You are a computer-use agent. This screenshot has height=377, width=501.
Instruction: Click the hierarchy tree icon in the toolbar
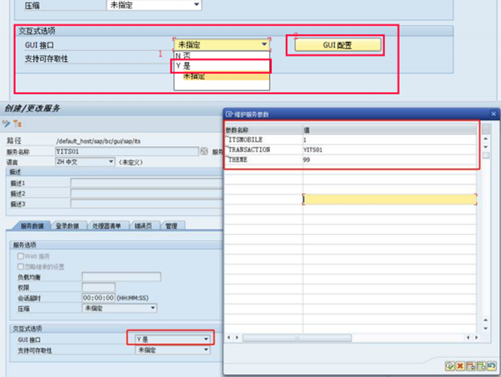[x=17, y=124]
